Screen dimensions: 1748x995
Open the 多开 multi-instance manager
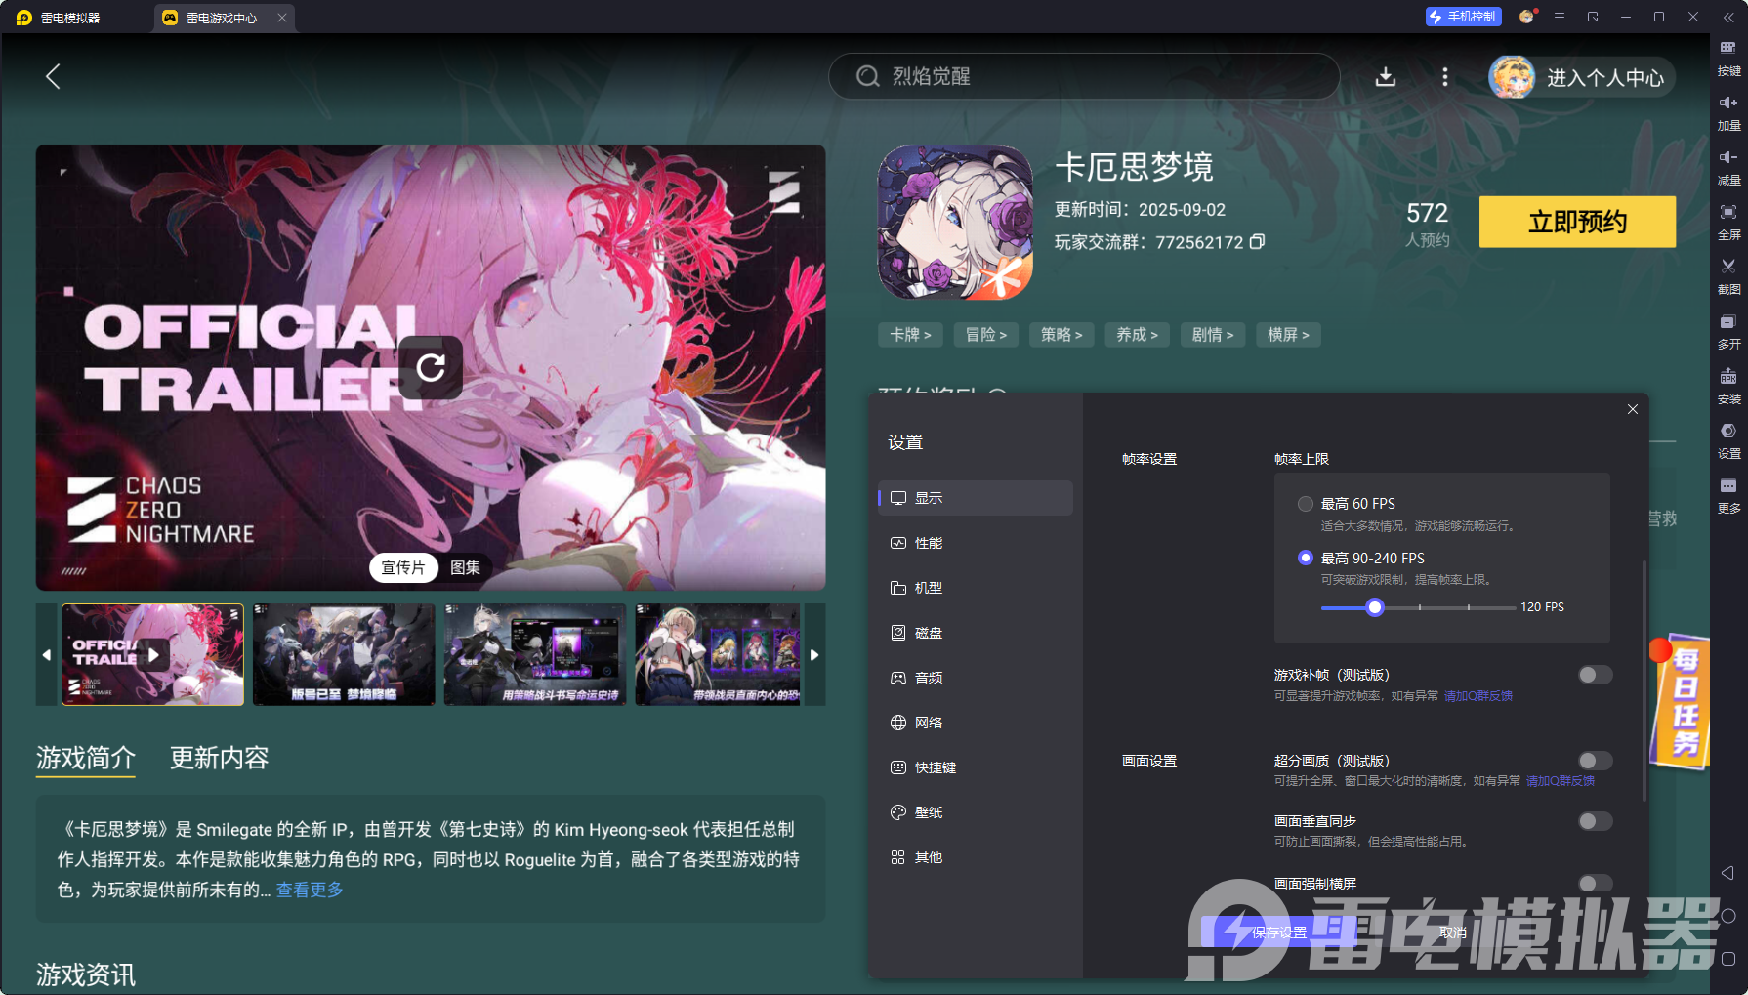point(1727,331)
